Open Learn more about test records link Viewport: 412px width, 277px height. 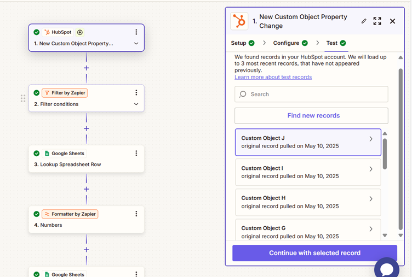click(x=273, y=77)
